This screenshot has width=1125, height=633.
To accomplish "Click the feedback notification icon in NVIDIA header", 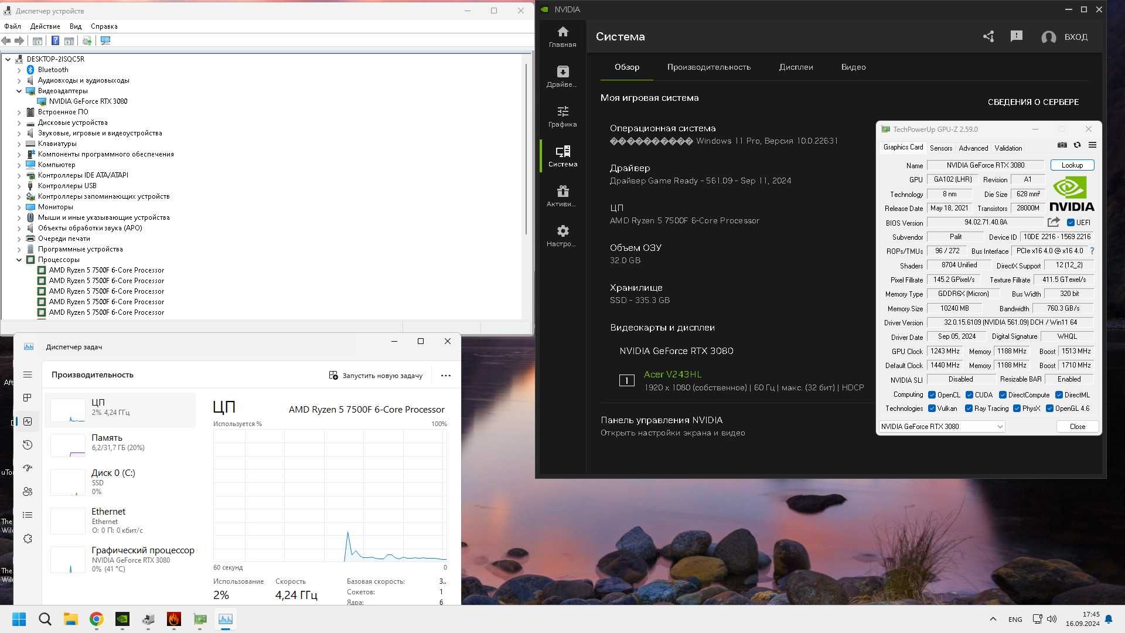I will pyautogui.click(x=1017, y=36).
